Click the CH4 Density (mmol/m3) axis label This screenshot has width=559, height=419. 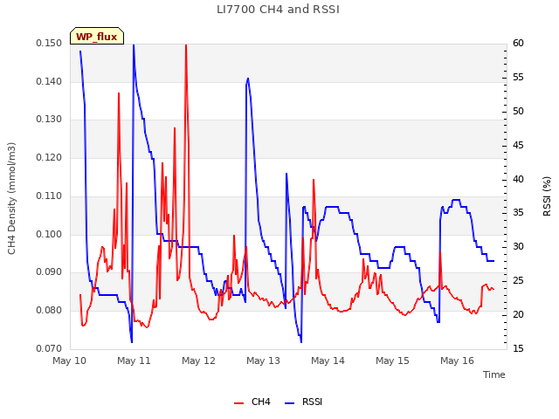click(x=11, y=198)
